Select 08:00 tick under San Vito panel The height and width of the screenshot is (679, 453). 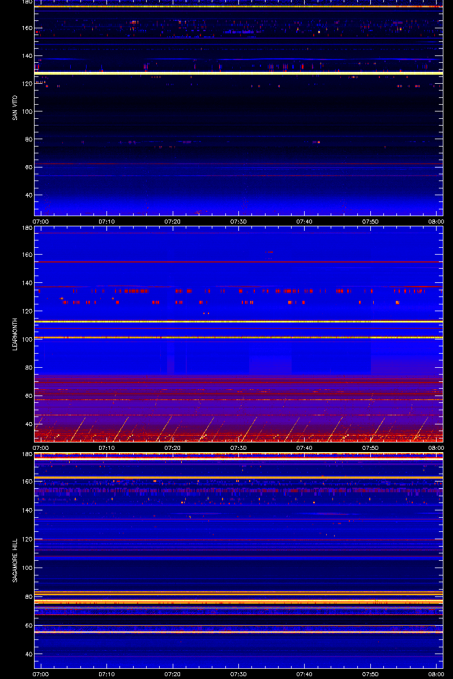[436, 221]
